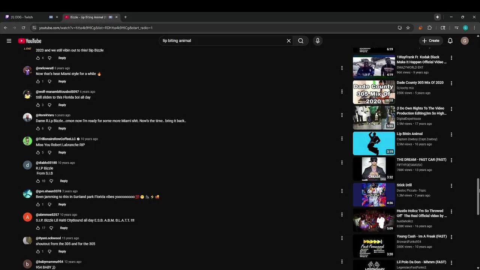
Task: Open options for @abmmoe5257's comment
Action: [x=342, y=214]
